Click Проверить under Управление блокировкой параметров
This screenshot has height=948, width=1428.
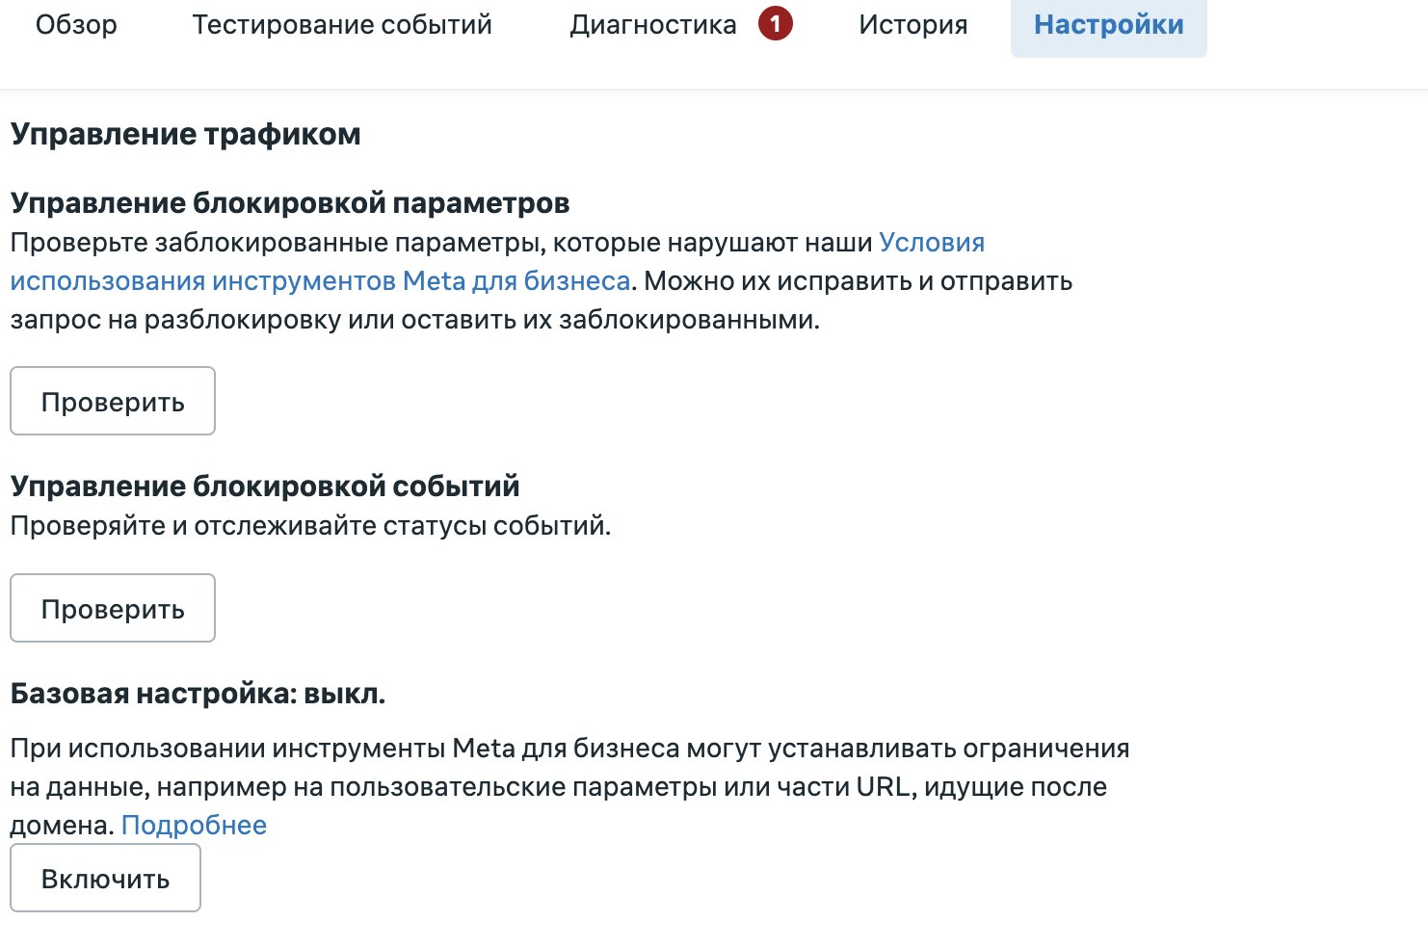point(113,401)
